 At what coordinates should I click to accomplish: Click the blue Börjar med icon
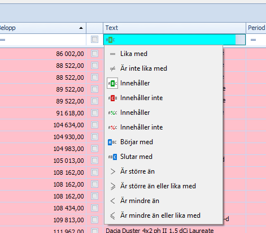[112, 142]
